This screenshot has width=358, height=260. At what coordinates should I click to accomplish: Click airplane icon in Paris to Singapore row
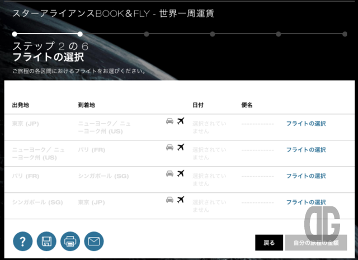coord(181,173)
